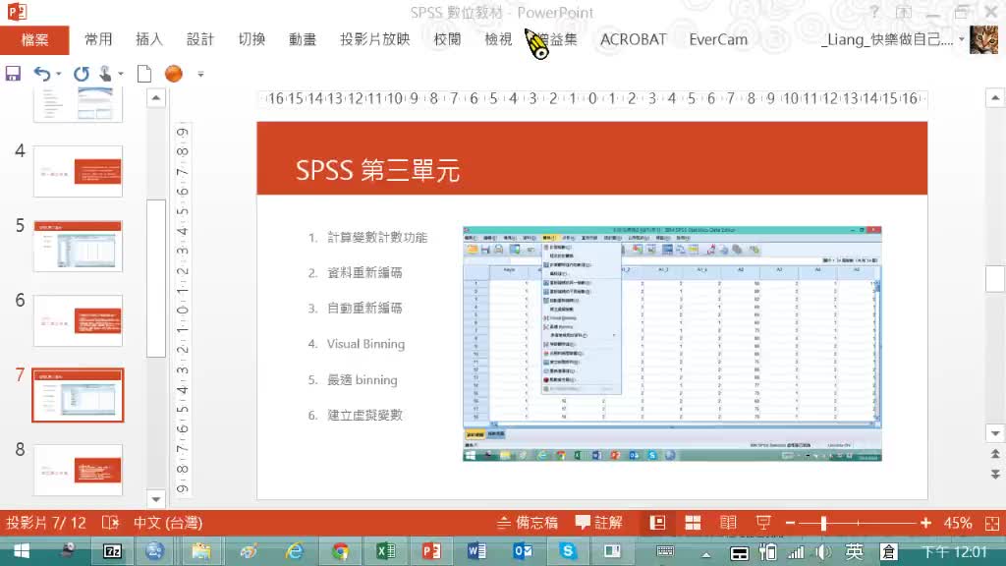Screen dimensions: 1006x566
Task: Click the zoom slider handle
Action: 823,523
